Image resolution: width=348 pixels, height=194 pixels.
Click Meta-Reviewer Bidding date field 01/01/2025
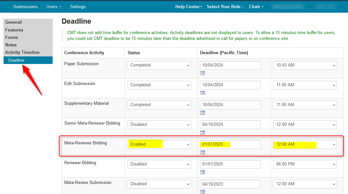tap(230, 144)
